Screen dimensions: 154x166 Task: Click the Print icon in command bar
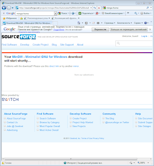(x=98, y=23)
